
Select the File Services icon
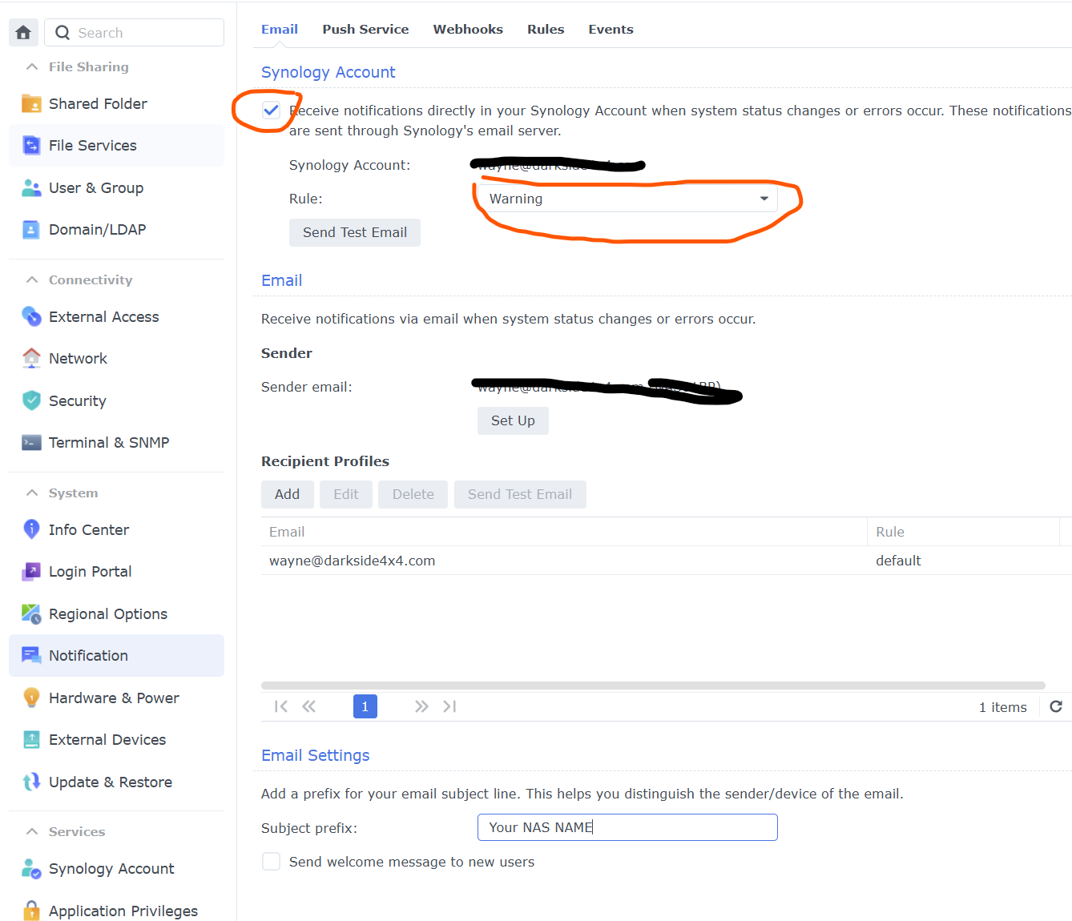pyautogui.click(x=31, y=145)
